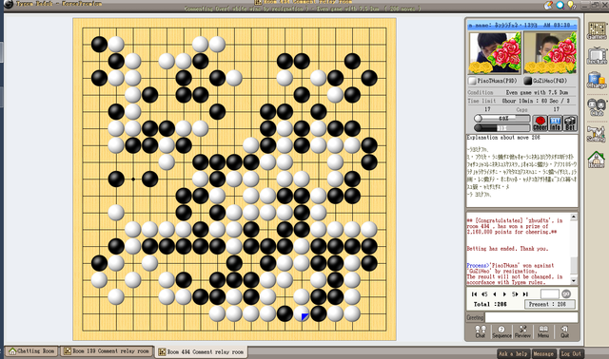The width and height of the screenshot is (609, 359).
Task: Open the Message button
Action: [x=543, y=353]
